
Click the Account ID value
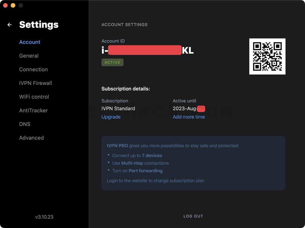pyautogui.click(x=147, y=50)
